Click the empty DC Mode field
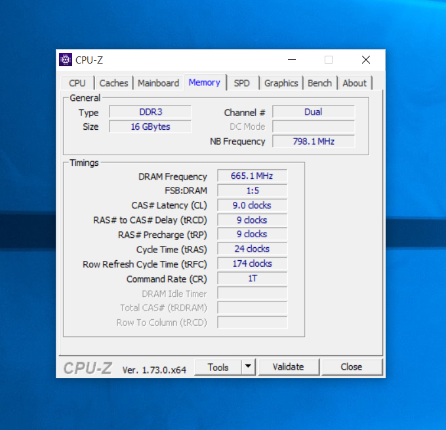Screen dimensions: 446x430 (314, 127)
